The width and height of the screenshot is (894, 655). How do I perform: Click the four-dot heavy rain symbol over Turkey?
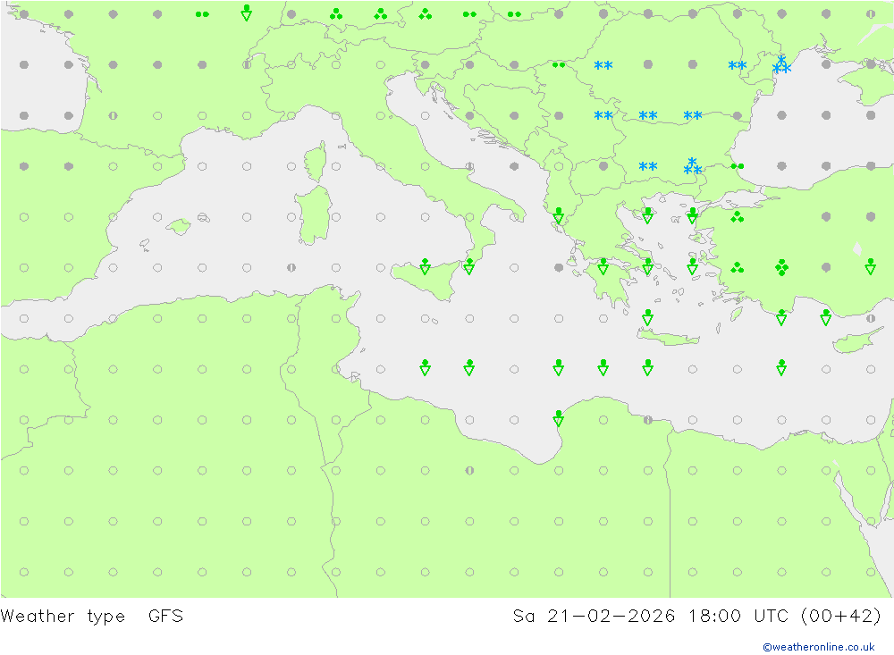(781, 267)
